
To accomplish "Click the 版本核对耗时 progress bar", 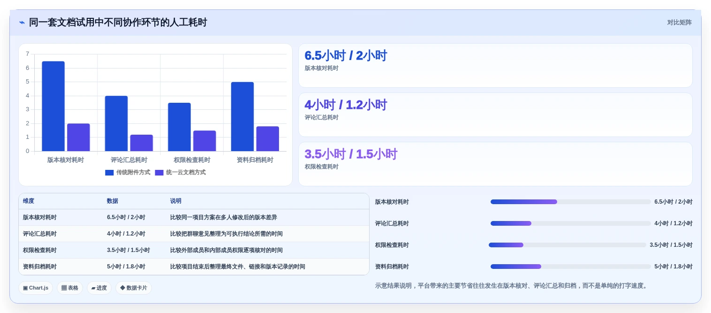I will (571, 202).
